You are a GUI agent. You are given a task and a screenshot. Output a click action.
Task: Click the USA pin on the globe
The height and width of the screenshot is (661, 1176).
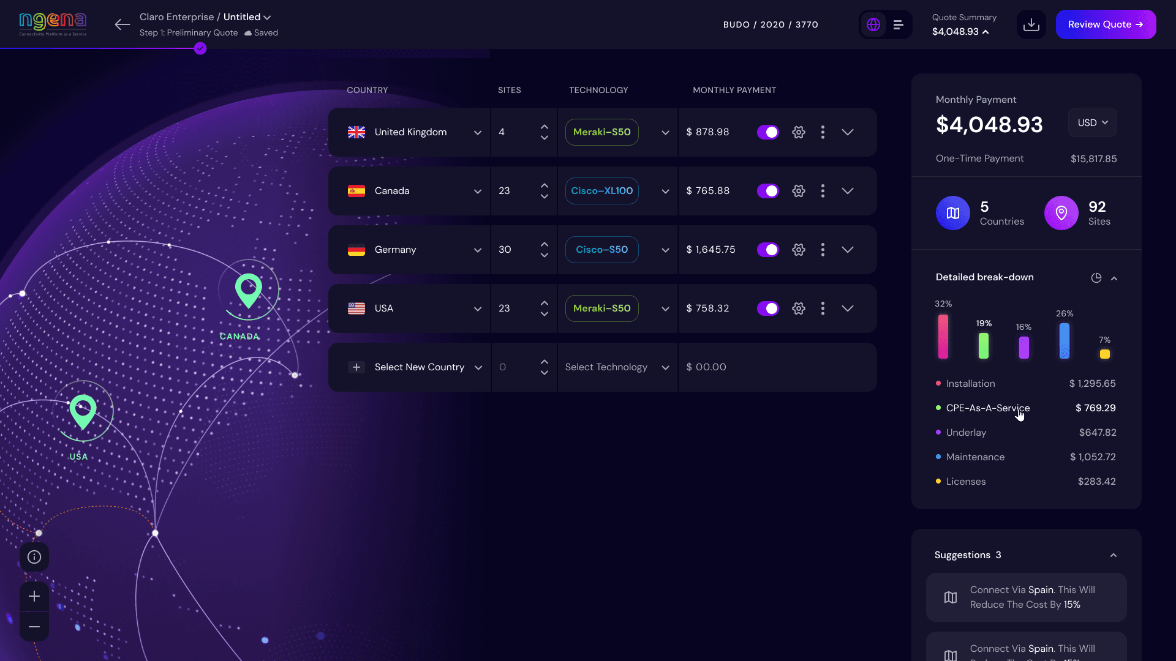coord(83,411)
